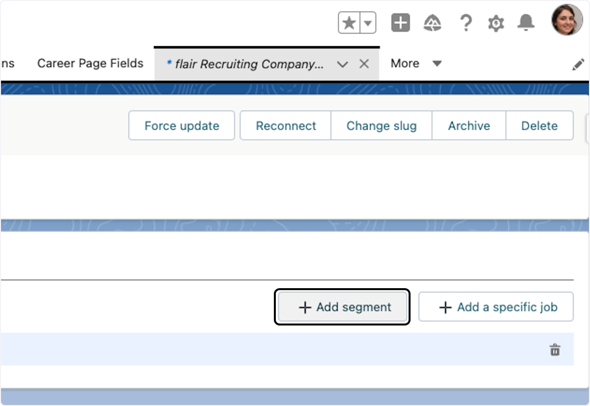
Task: Click the pencil edit icon near the tabs
Action: (x=579, y=64)
